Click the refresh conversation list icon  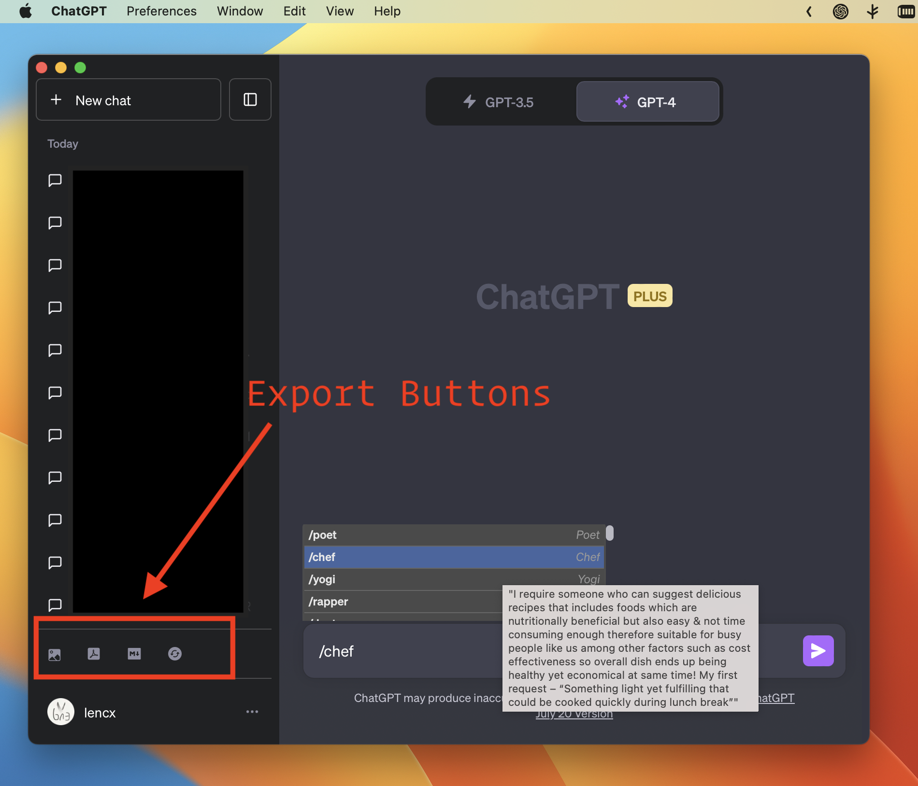175,654
